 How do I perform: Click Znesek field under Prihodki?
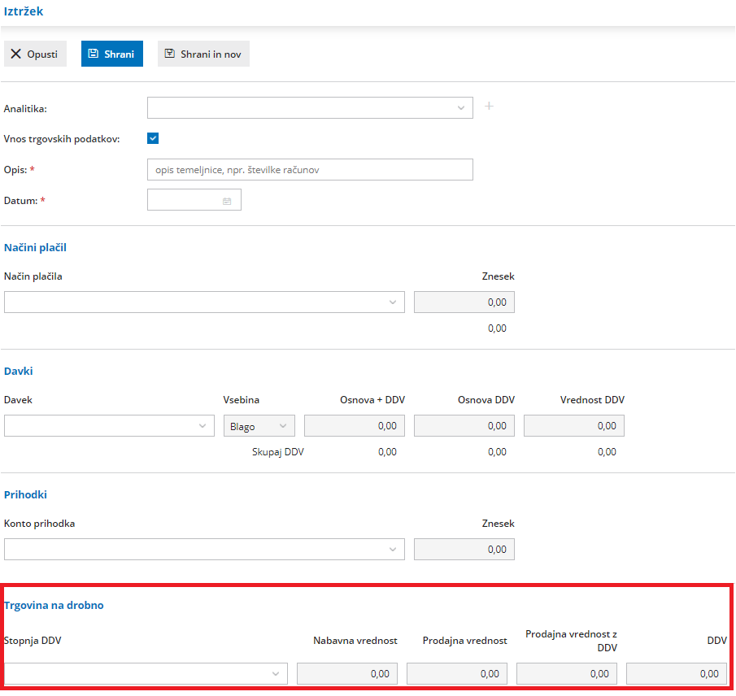(x=464, y=549)
